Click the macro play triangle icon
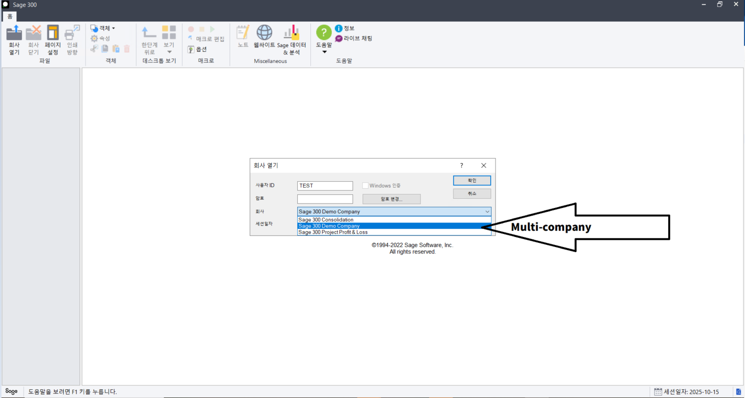This screenshot has width=745, height=398. point(213,29)
